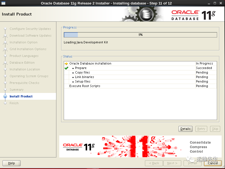Click the Oracle gear database logo in header
Viewport: 225px width, 169px height.
pyautogui.click(x=146, y=14)
